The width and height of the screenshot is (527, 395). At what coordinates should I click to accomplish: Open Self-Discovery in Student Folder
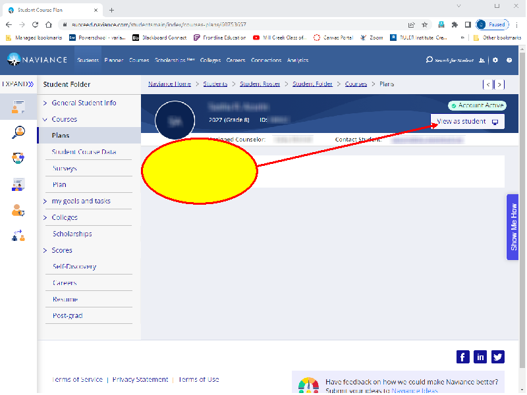(74, 267)
